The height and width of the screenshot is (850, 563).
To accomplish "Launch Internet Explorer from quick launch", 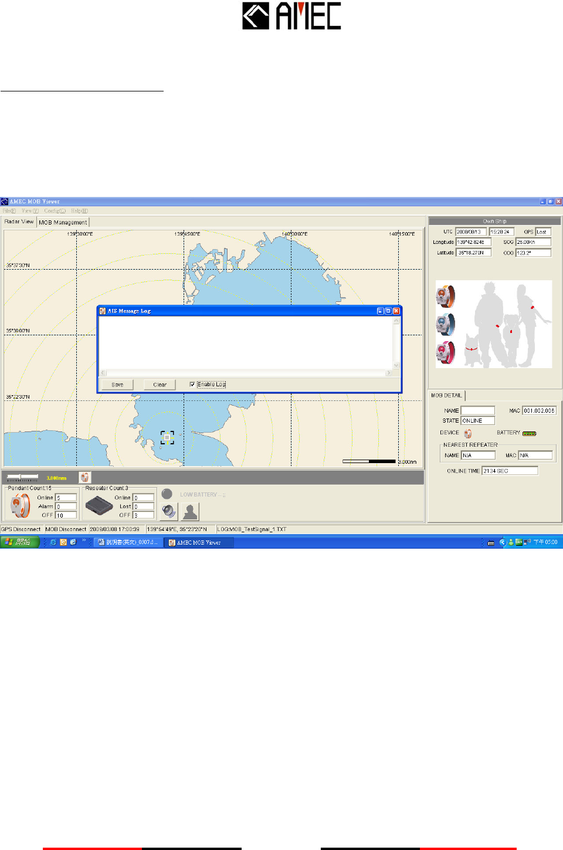I will [53, 542].
